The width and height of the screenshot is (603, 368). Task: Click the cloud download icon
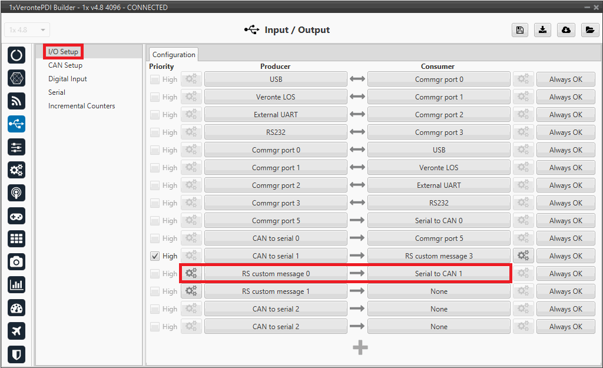(566, 30)
